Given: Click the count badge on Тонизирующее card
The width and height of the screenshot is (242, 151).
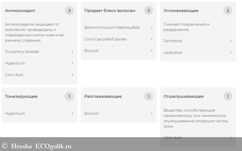Looking at the screenshot, I should click(x=69, y=96).
